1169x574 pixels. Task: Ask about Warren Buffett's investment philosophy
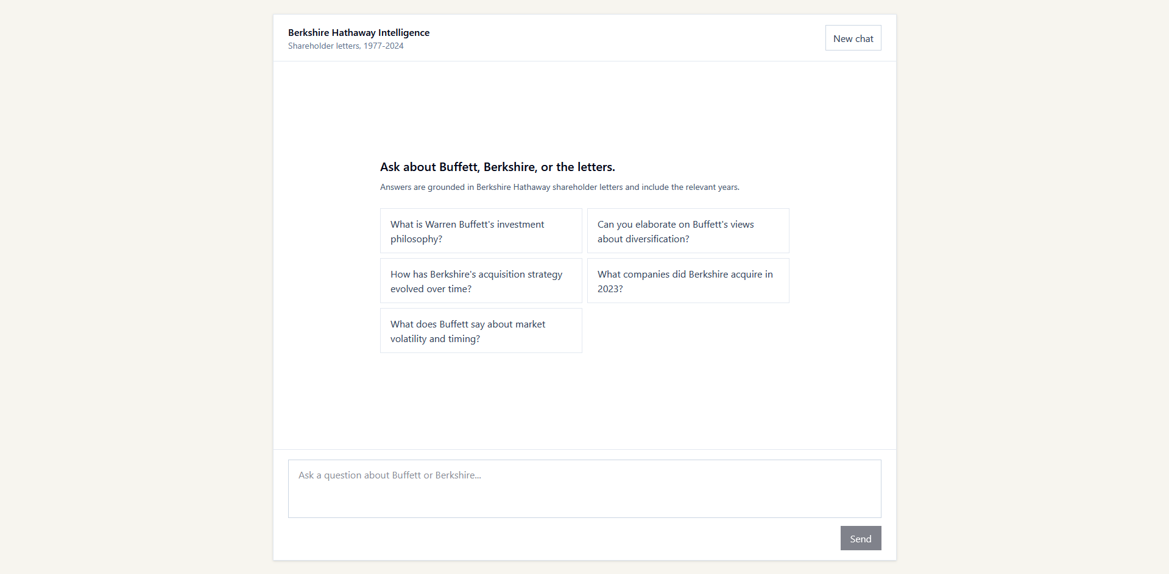tap(481, 231)
